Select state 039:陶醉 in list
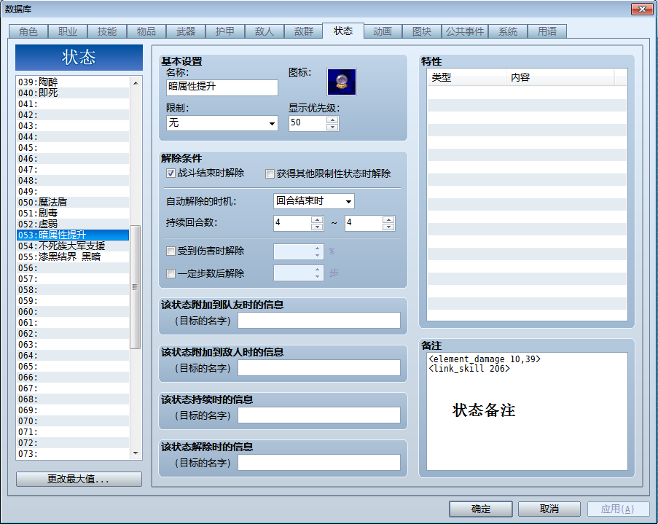This screenshot has width=658, height=524. point(73,82)
